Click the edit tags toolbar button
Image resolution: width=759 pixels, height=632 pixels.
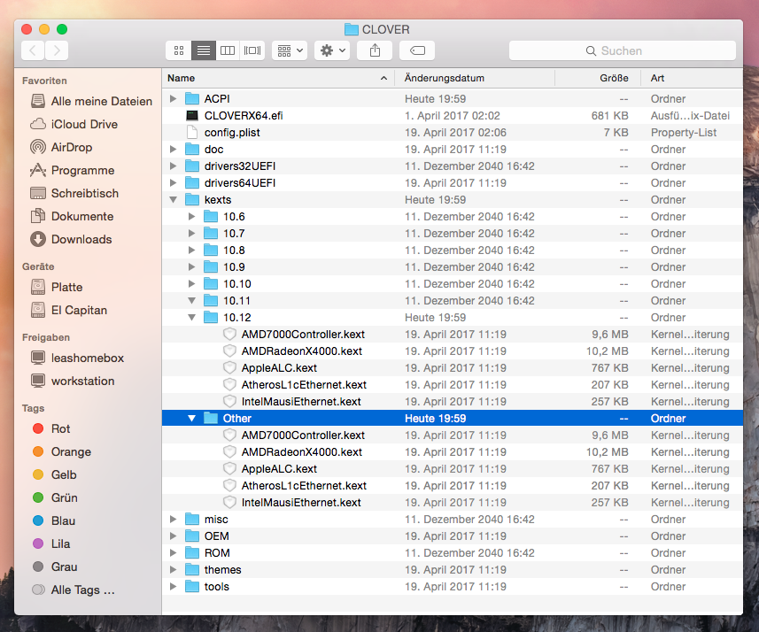point(417,50)
